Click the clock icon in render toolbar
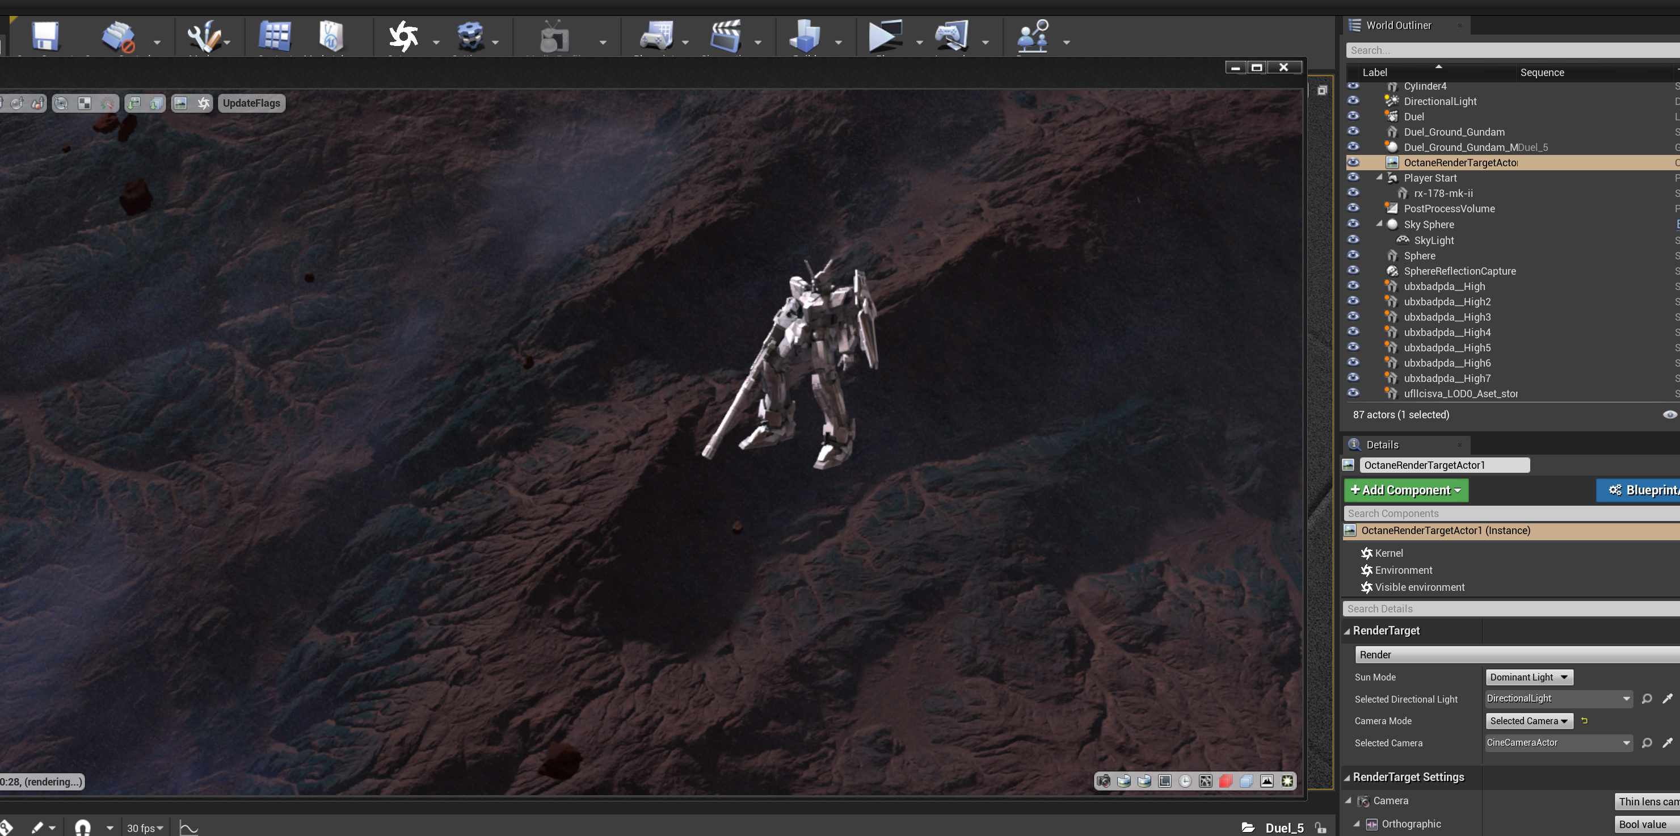 tap(1185, 781)
